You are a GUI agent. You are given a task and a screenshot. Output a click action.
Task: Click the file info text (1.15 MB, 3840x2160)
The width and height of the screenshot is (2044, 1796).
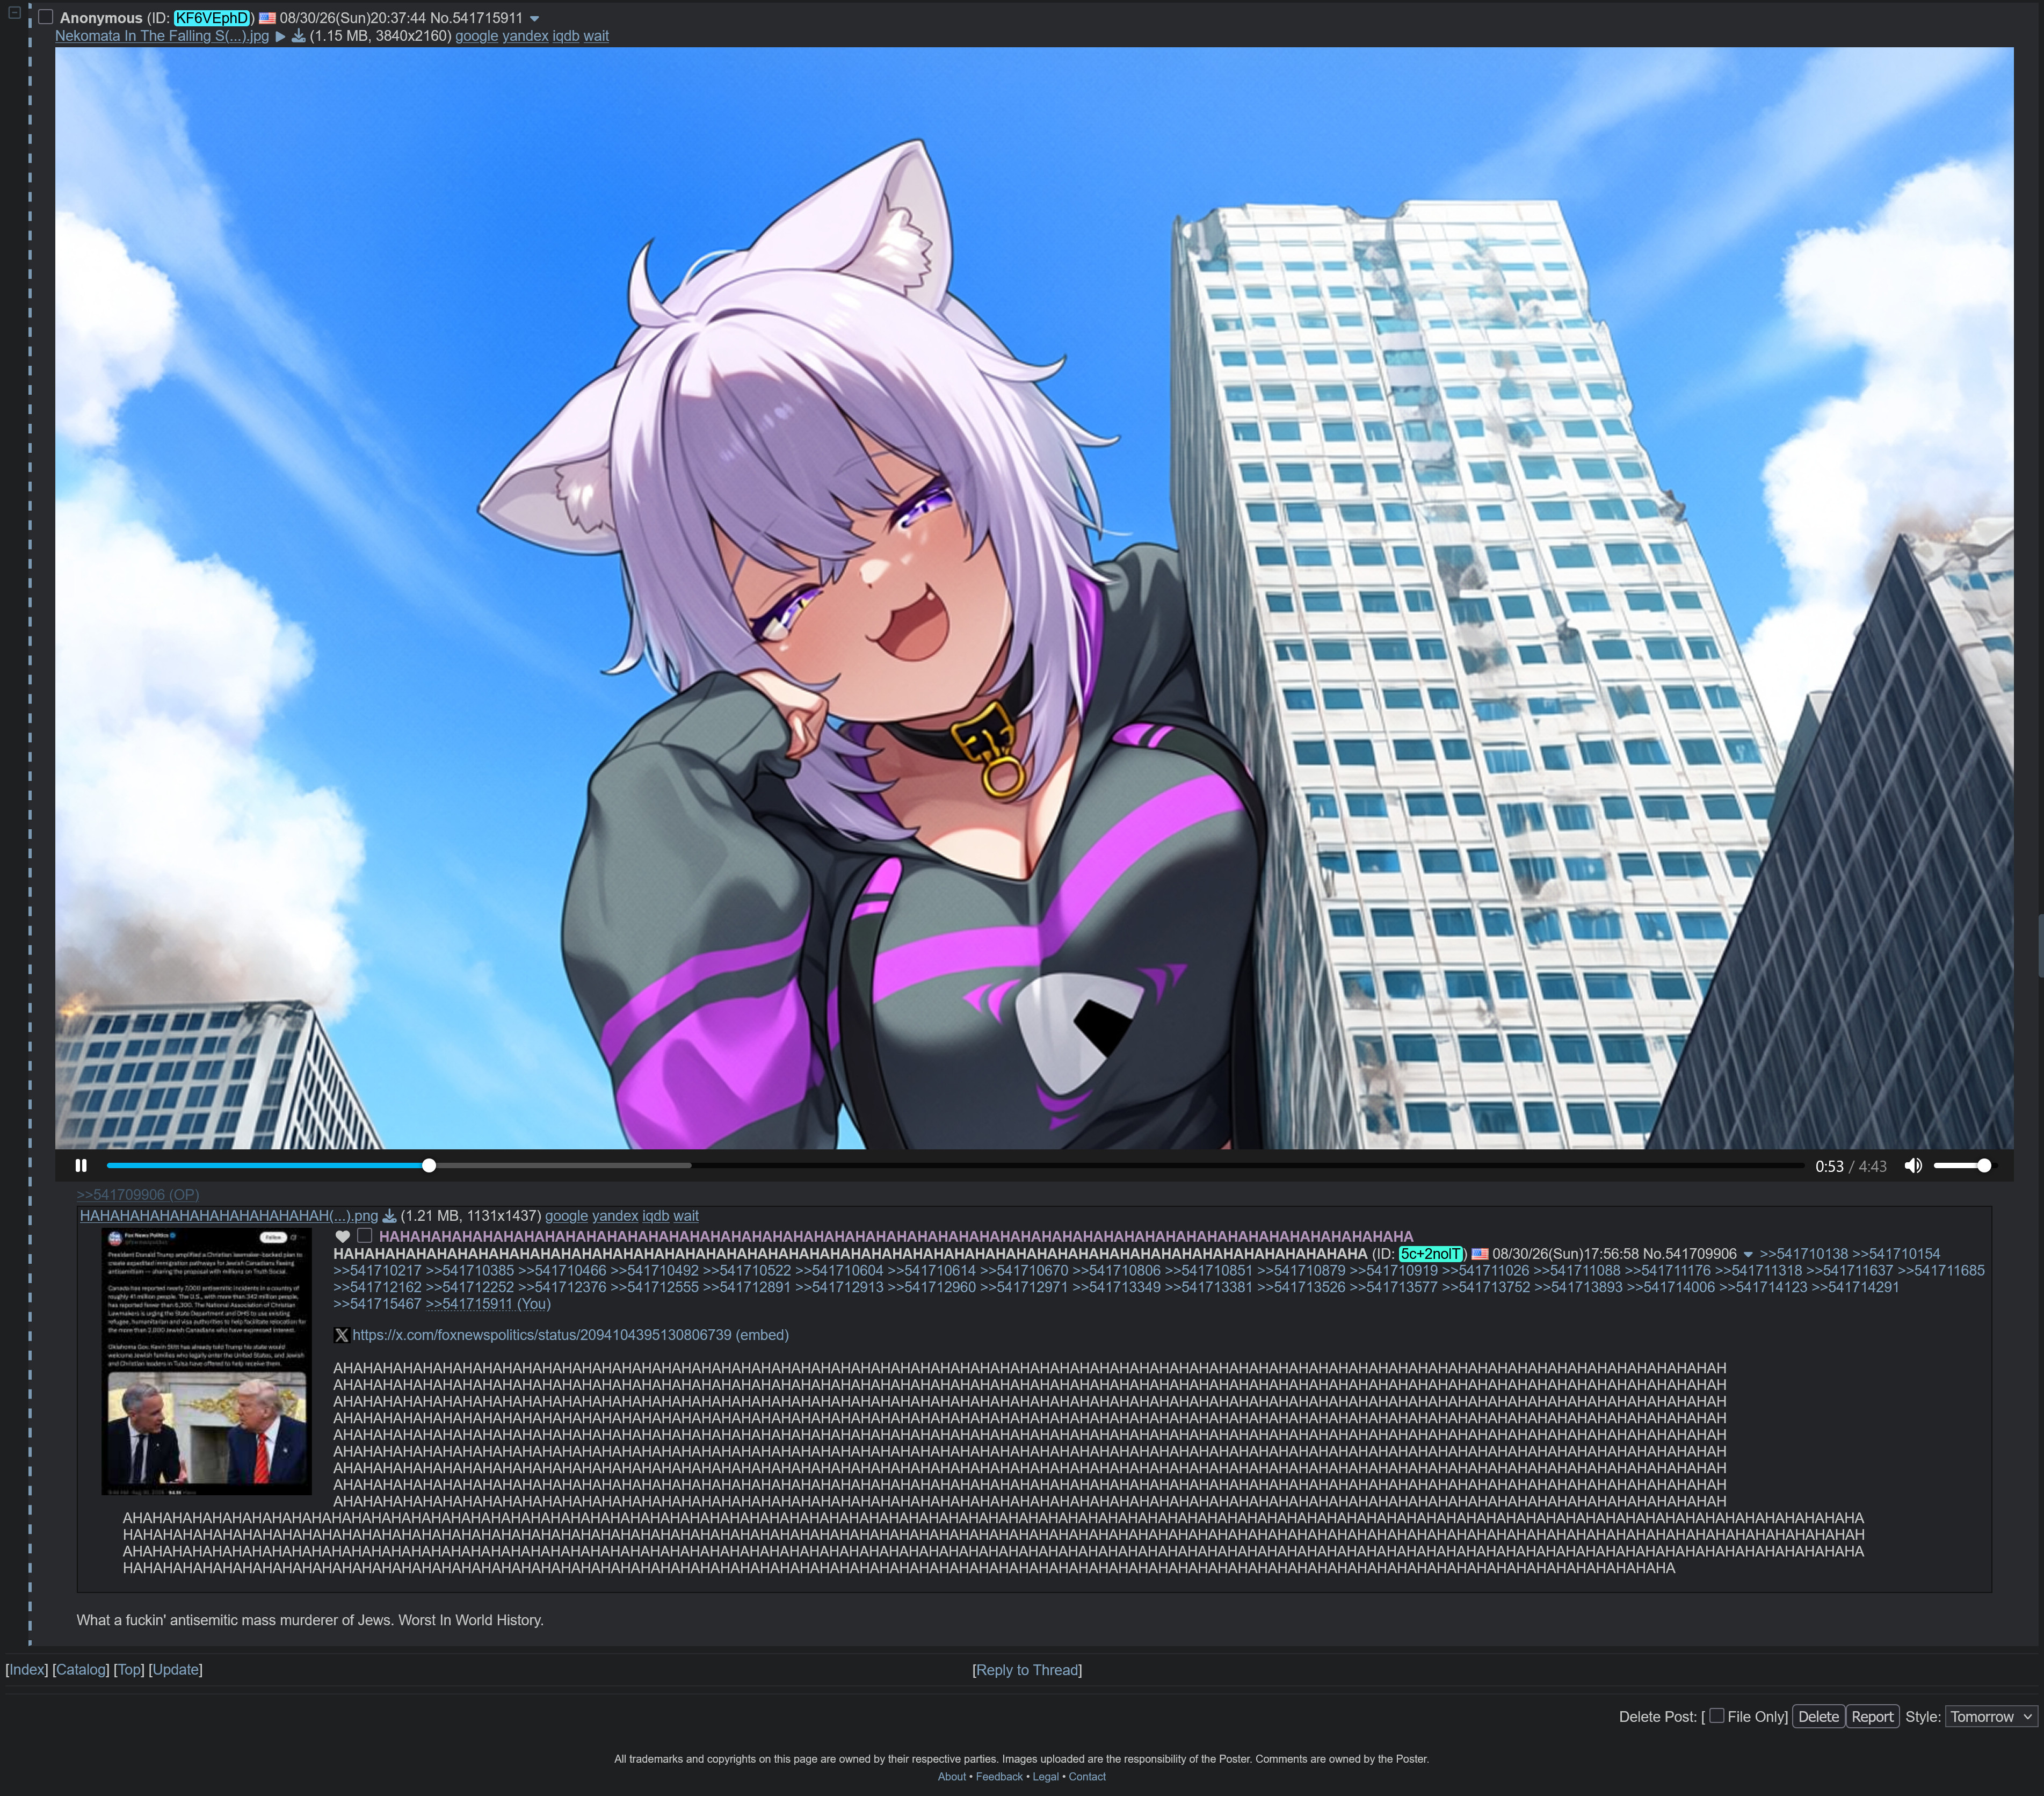pyautogui.click(x=380, y=36)
